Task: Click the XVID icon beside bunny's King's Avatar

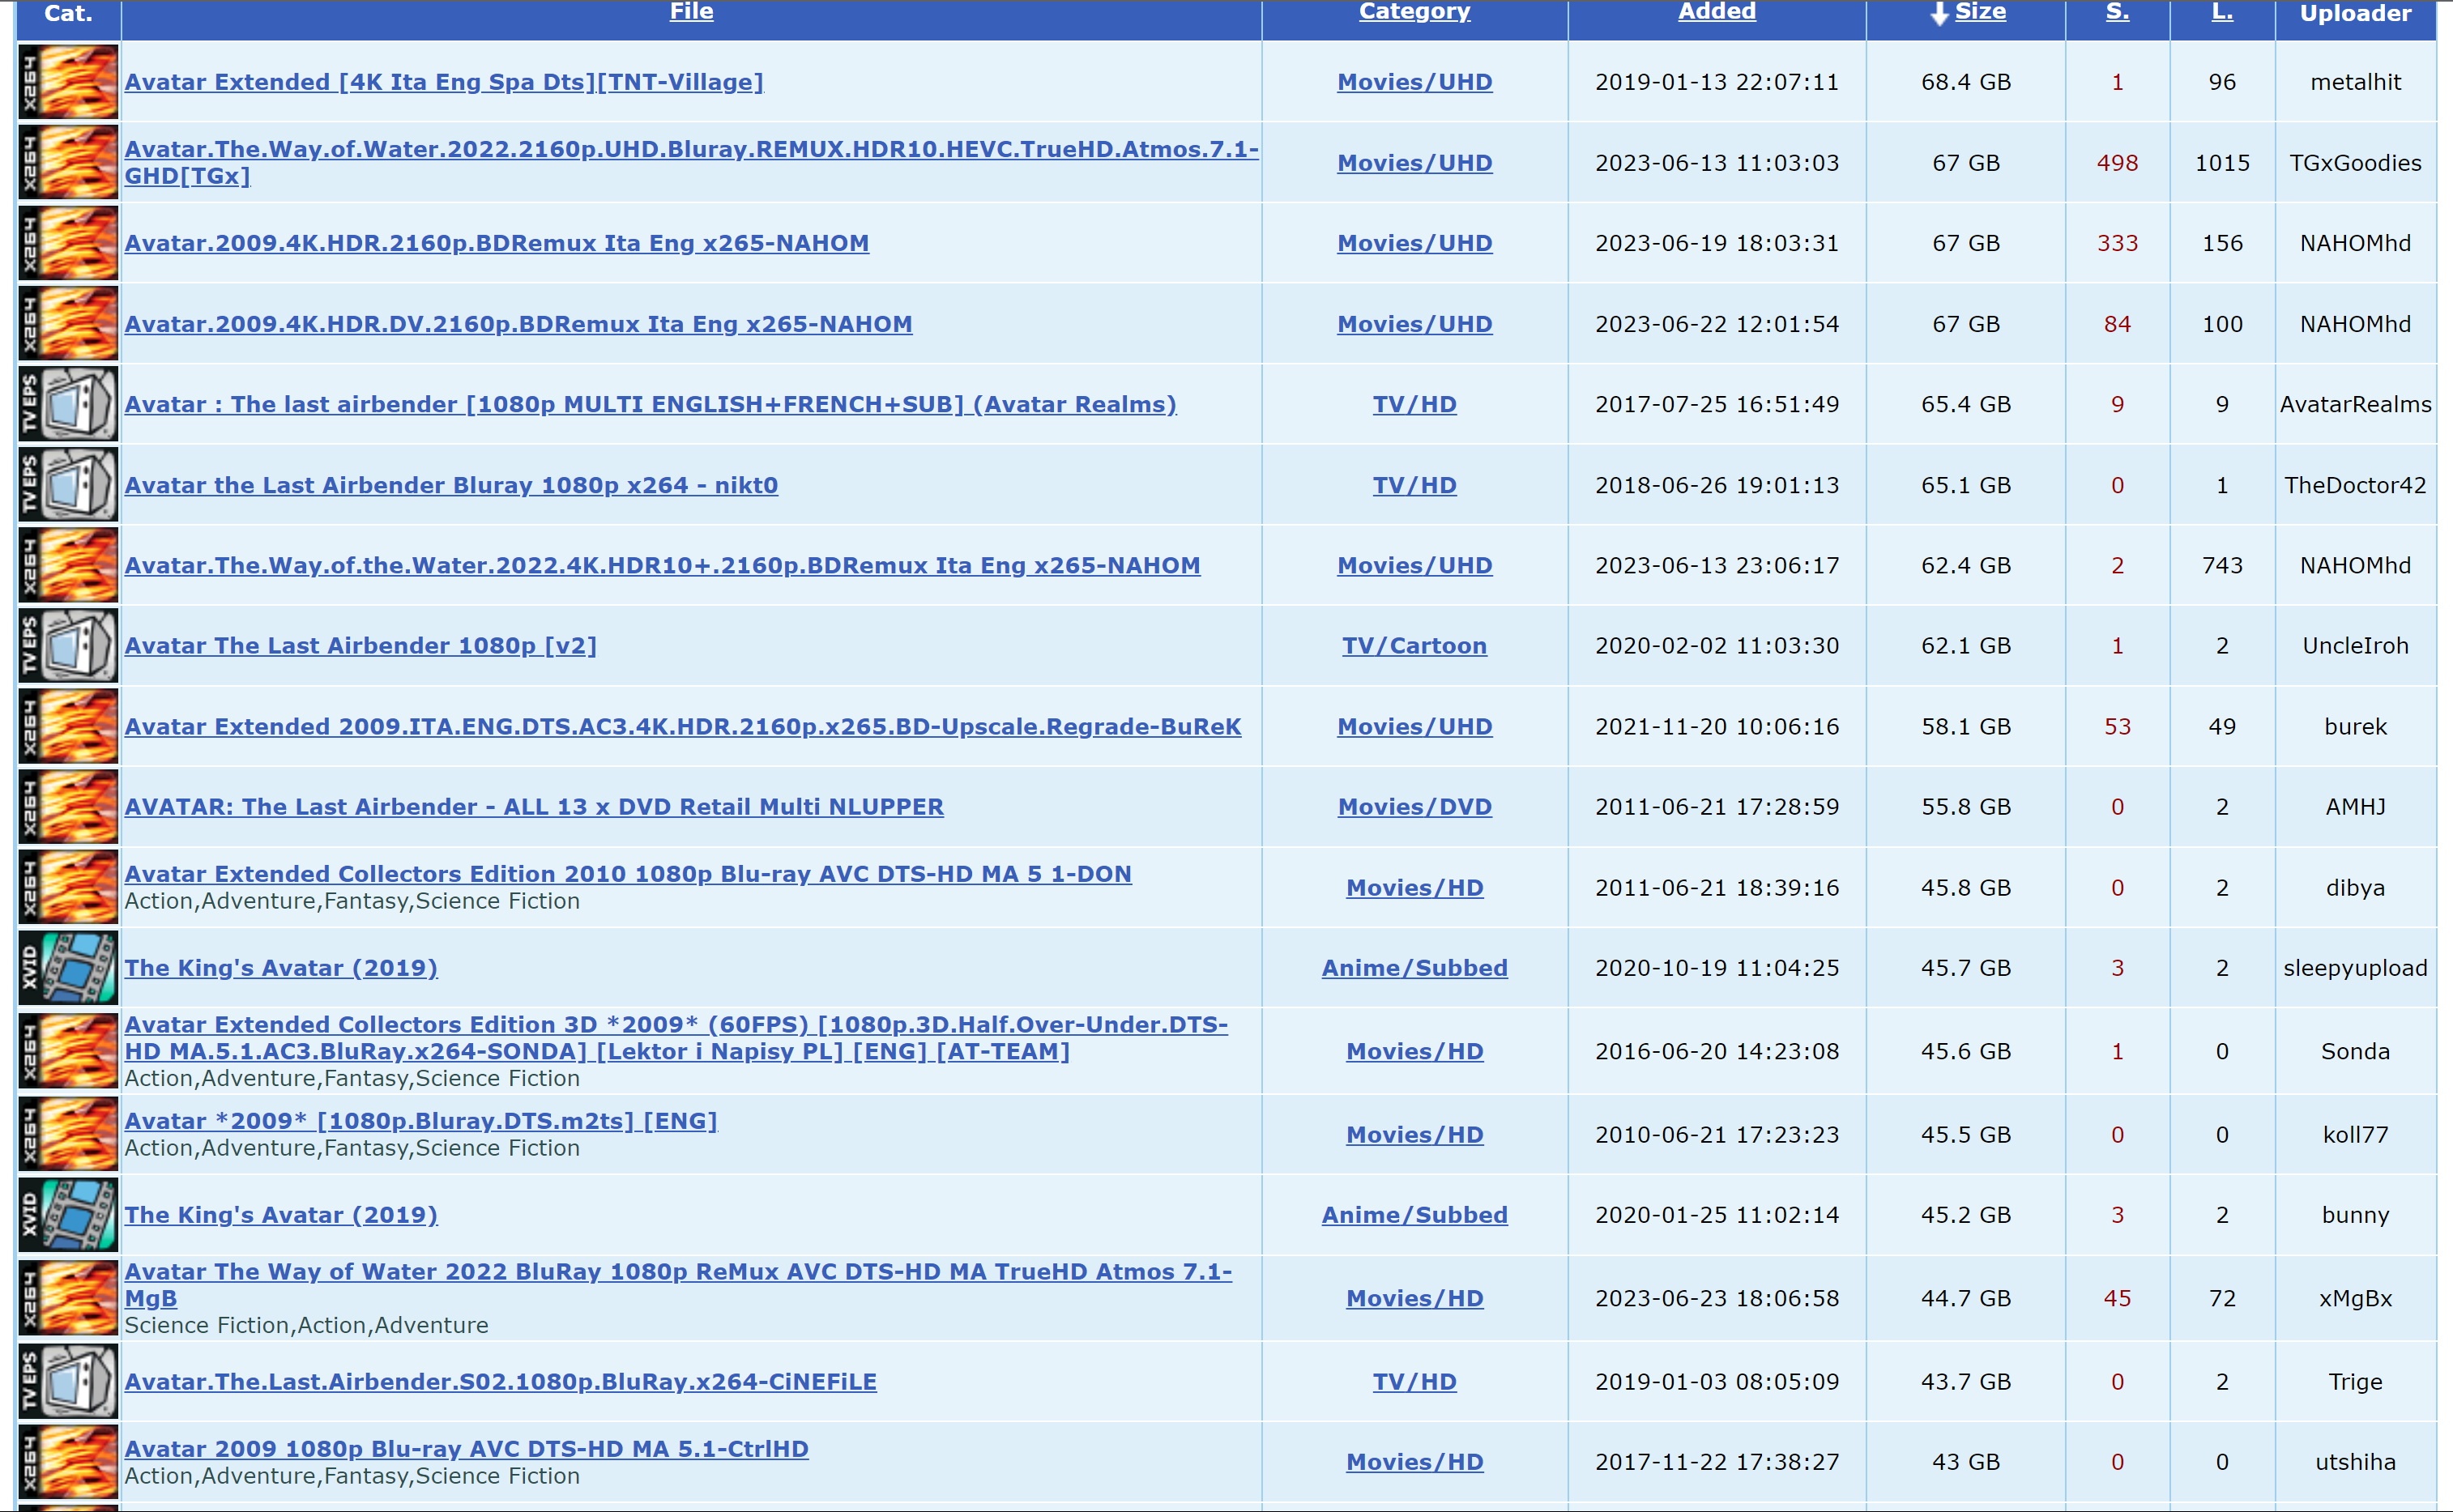Action: point(68,1214)
